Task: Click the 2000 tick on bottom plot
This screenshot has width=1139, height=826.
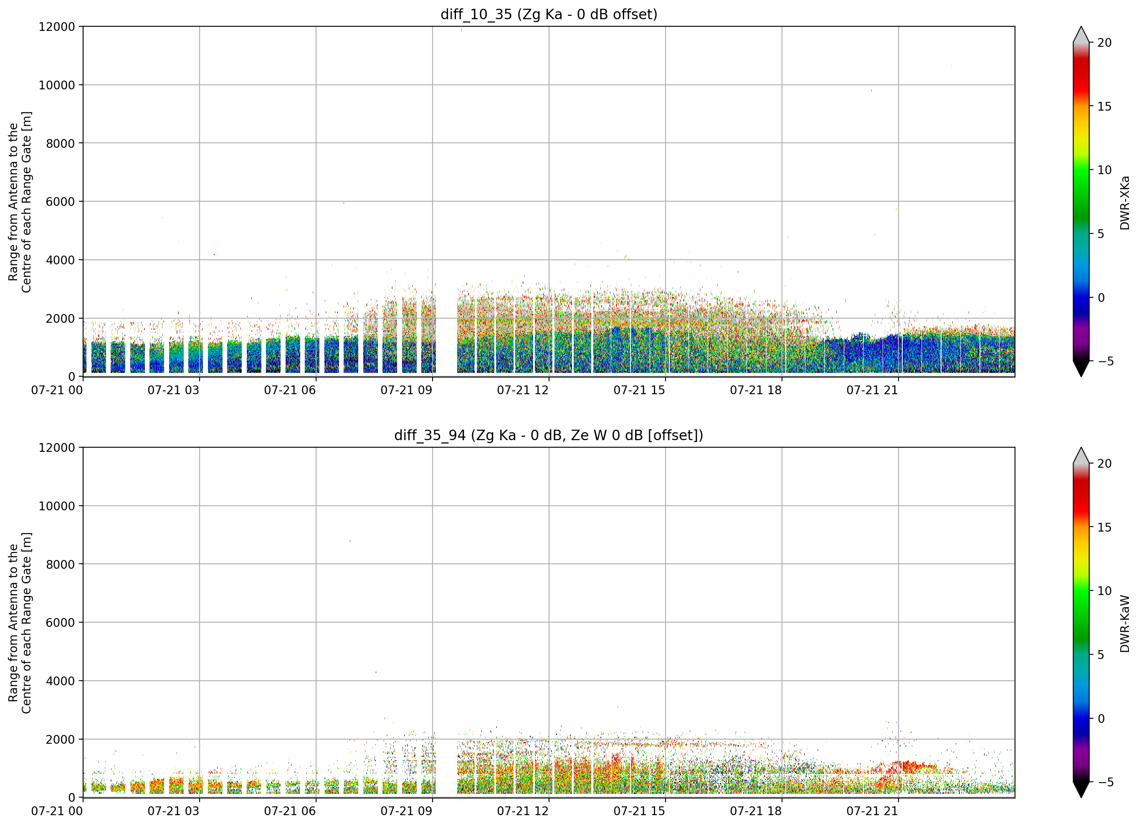Action: click(x=60, y=739)
